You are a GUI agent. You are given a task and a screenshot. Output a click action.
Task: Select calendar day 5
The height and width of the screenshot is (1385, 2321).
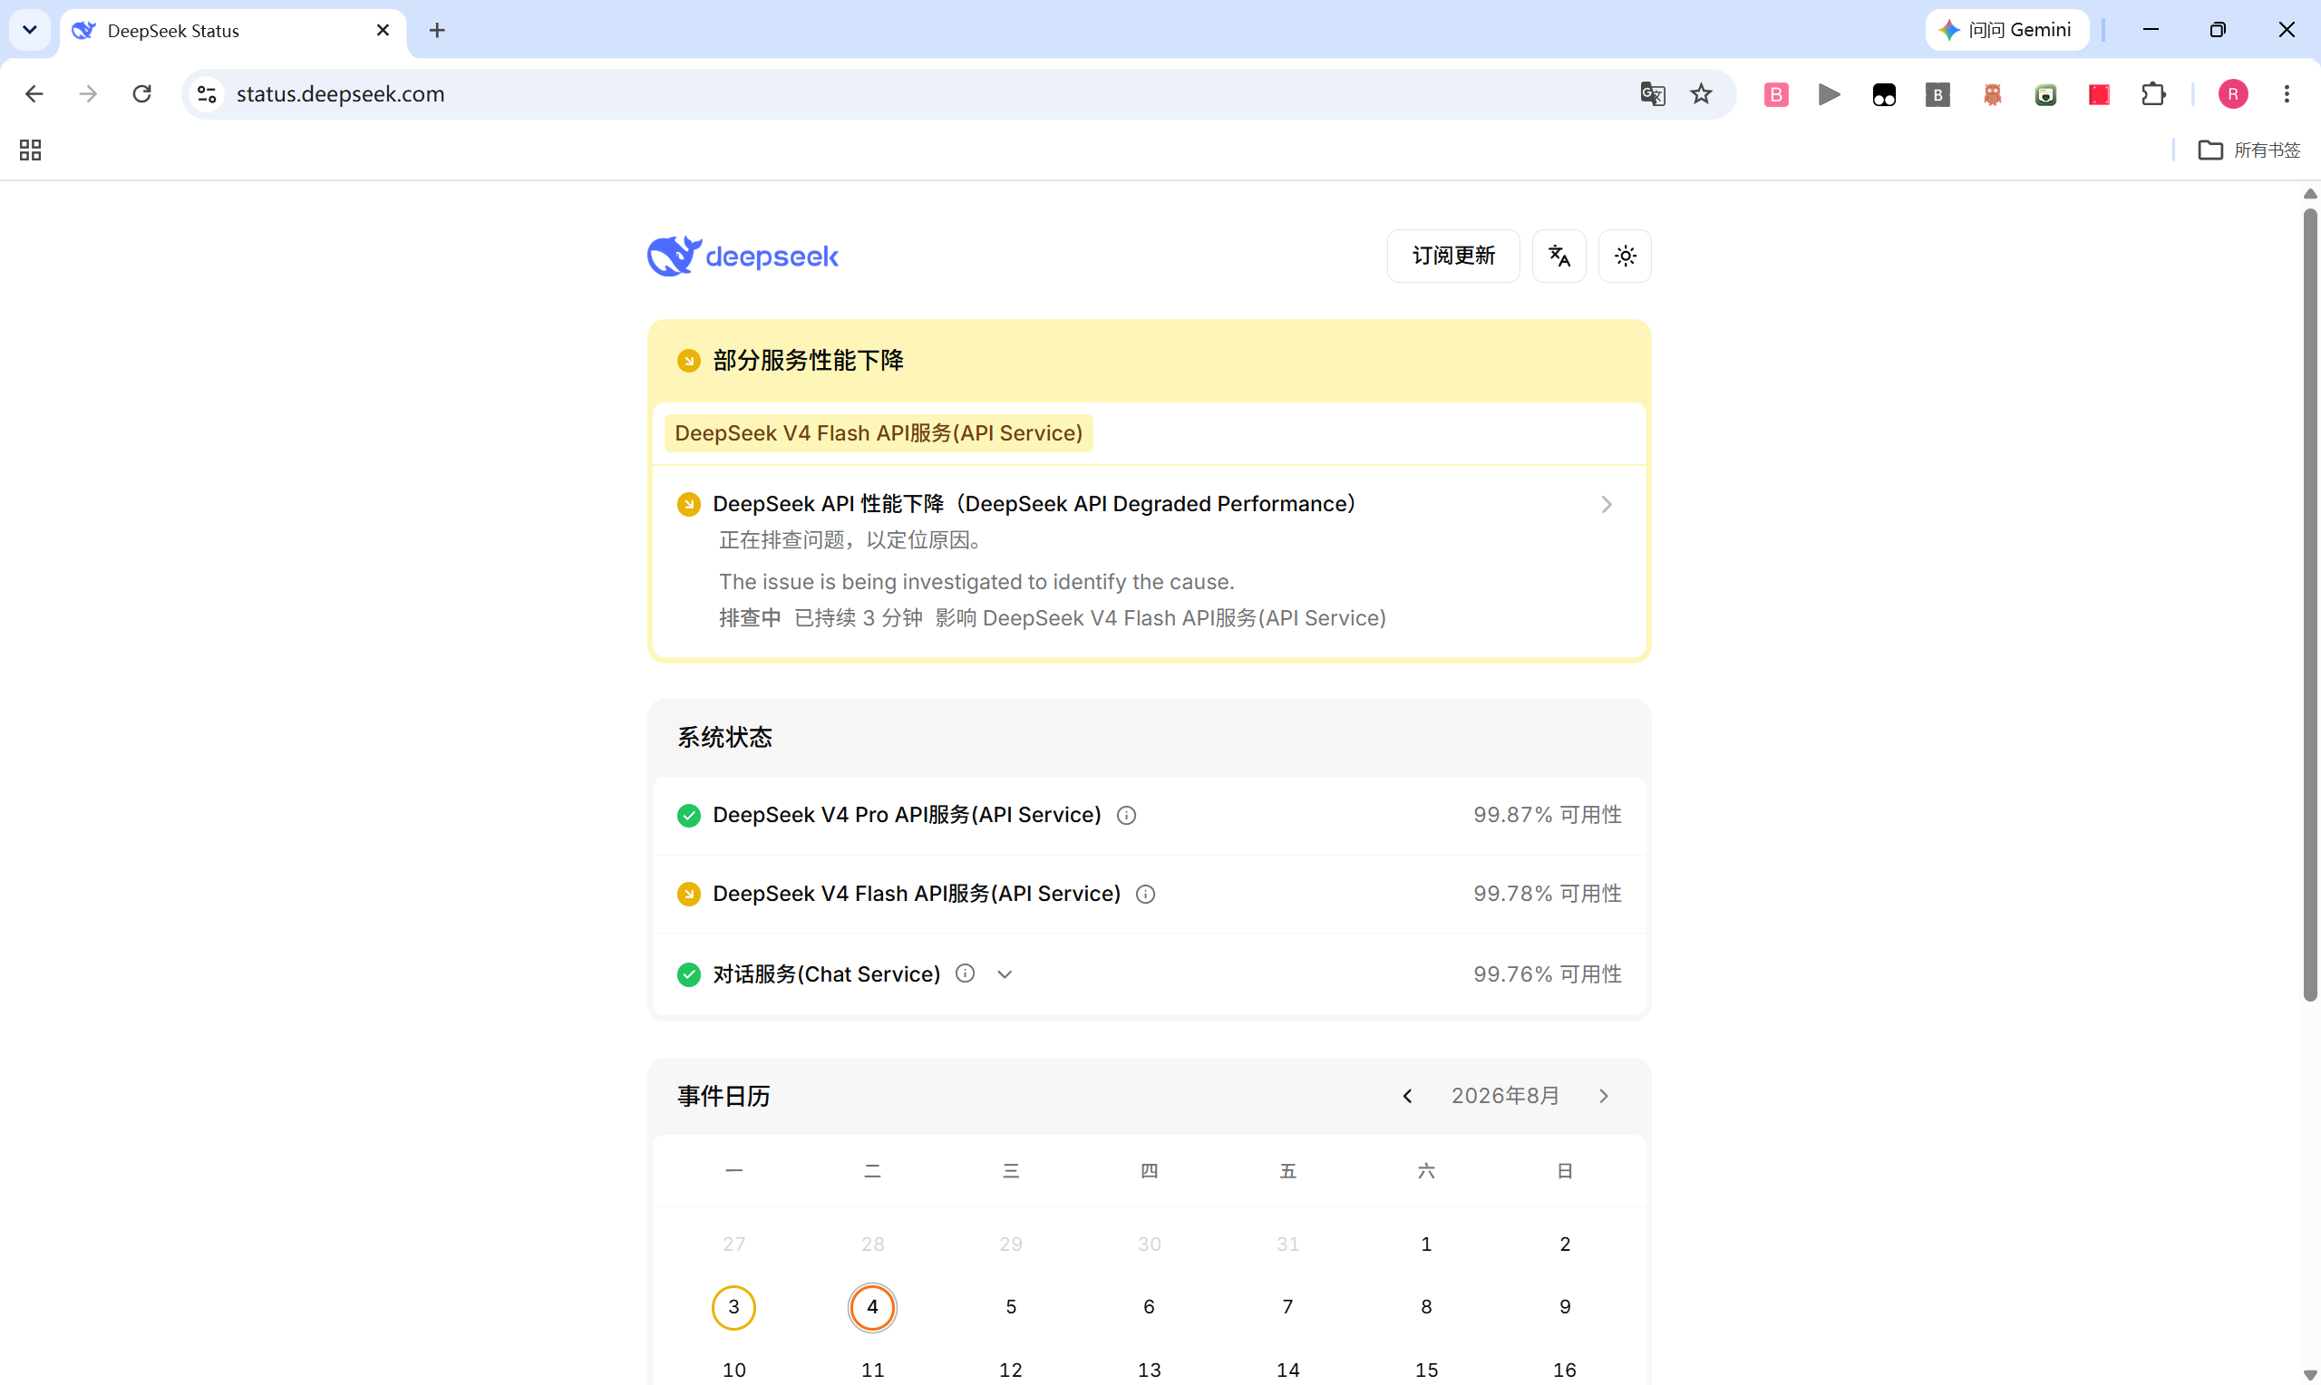[1011, 1307]
